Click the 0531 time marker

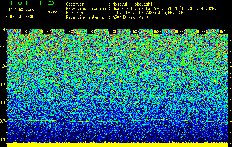(25, 32)
